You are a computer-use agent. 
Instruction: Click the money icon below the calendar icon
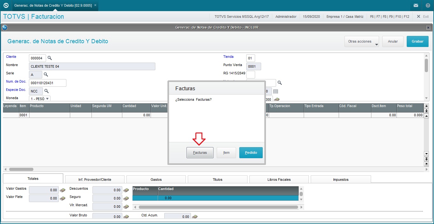pos(276,99)
